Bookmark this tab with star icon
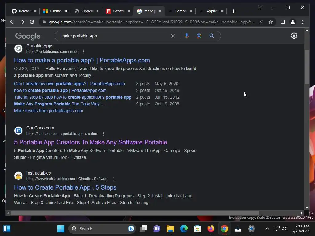 (x=271, y=22)
